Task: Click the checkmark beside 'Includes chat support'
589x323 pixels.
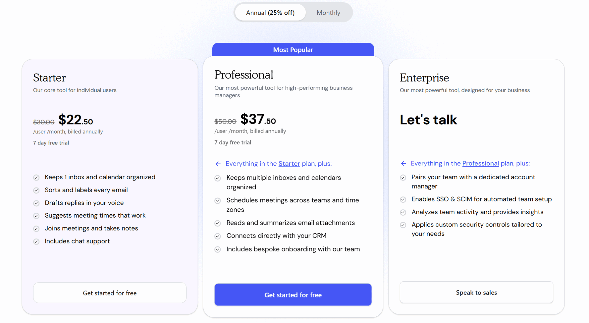Action: pyautogui.click(x=36, y=241)
